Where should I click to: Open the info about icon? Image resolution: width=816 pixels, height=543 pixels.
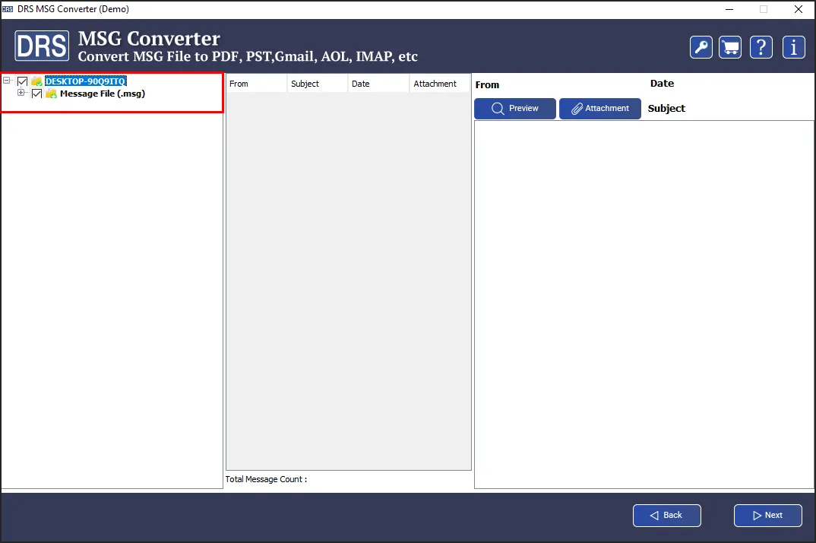(794, 47)
